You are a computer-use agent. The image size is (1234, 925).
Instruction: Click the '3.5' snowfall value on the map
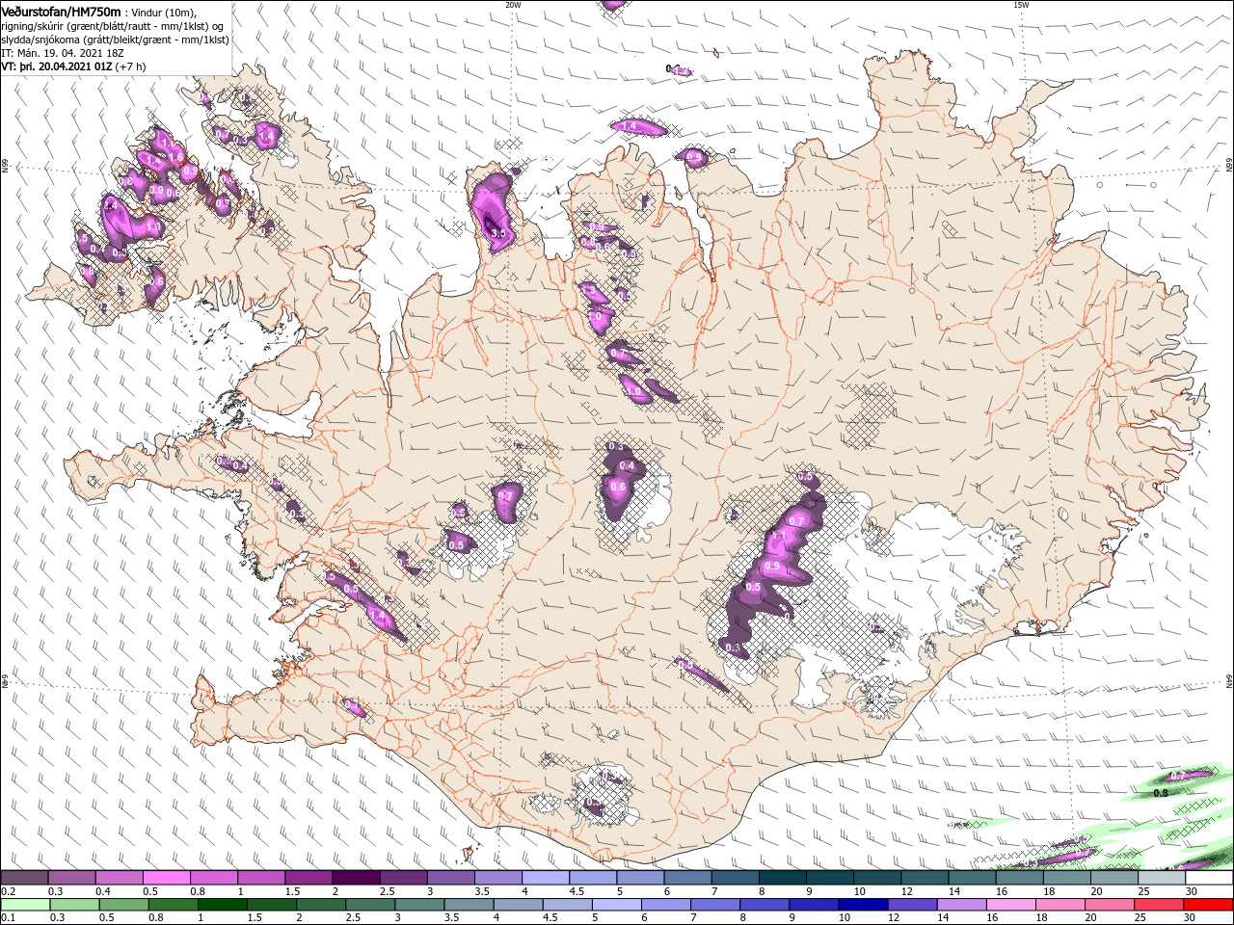point(498,233)
